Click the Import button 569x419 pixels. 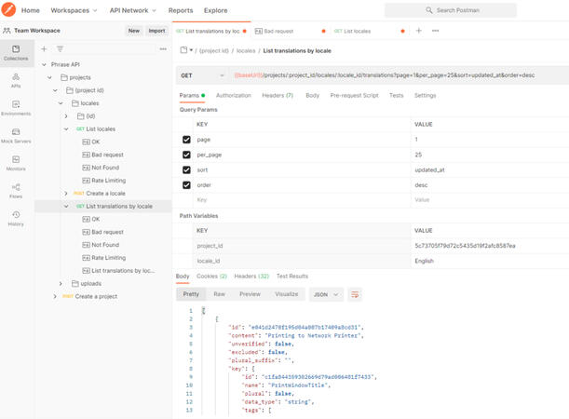click(x=156, y=31)
